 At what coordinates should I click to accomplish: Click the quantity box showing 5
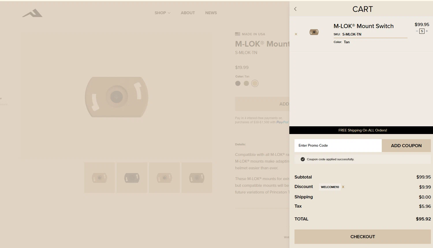(x=422, y=31)
